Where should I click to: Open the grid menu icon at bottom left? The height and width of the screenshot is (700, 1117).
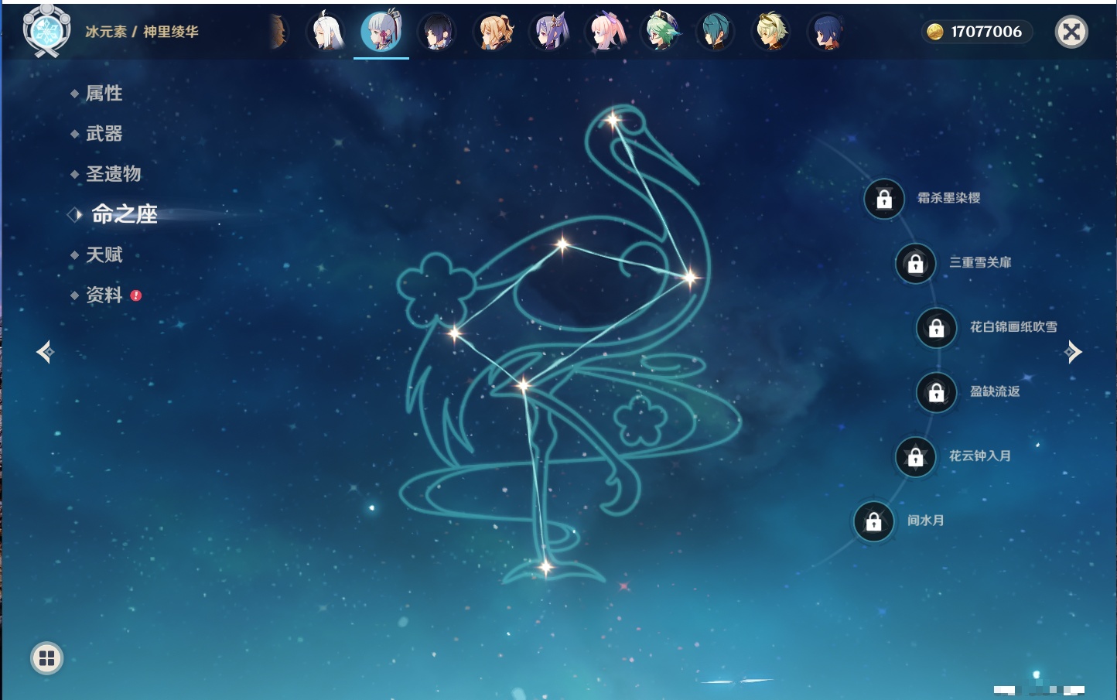tap(46, 658)
